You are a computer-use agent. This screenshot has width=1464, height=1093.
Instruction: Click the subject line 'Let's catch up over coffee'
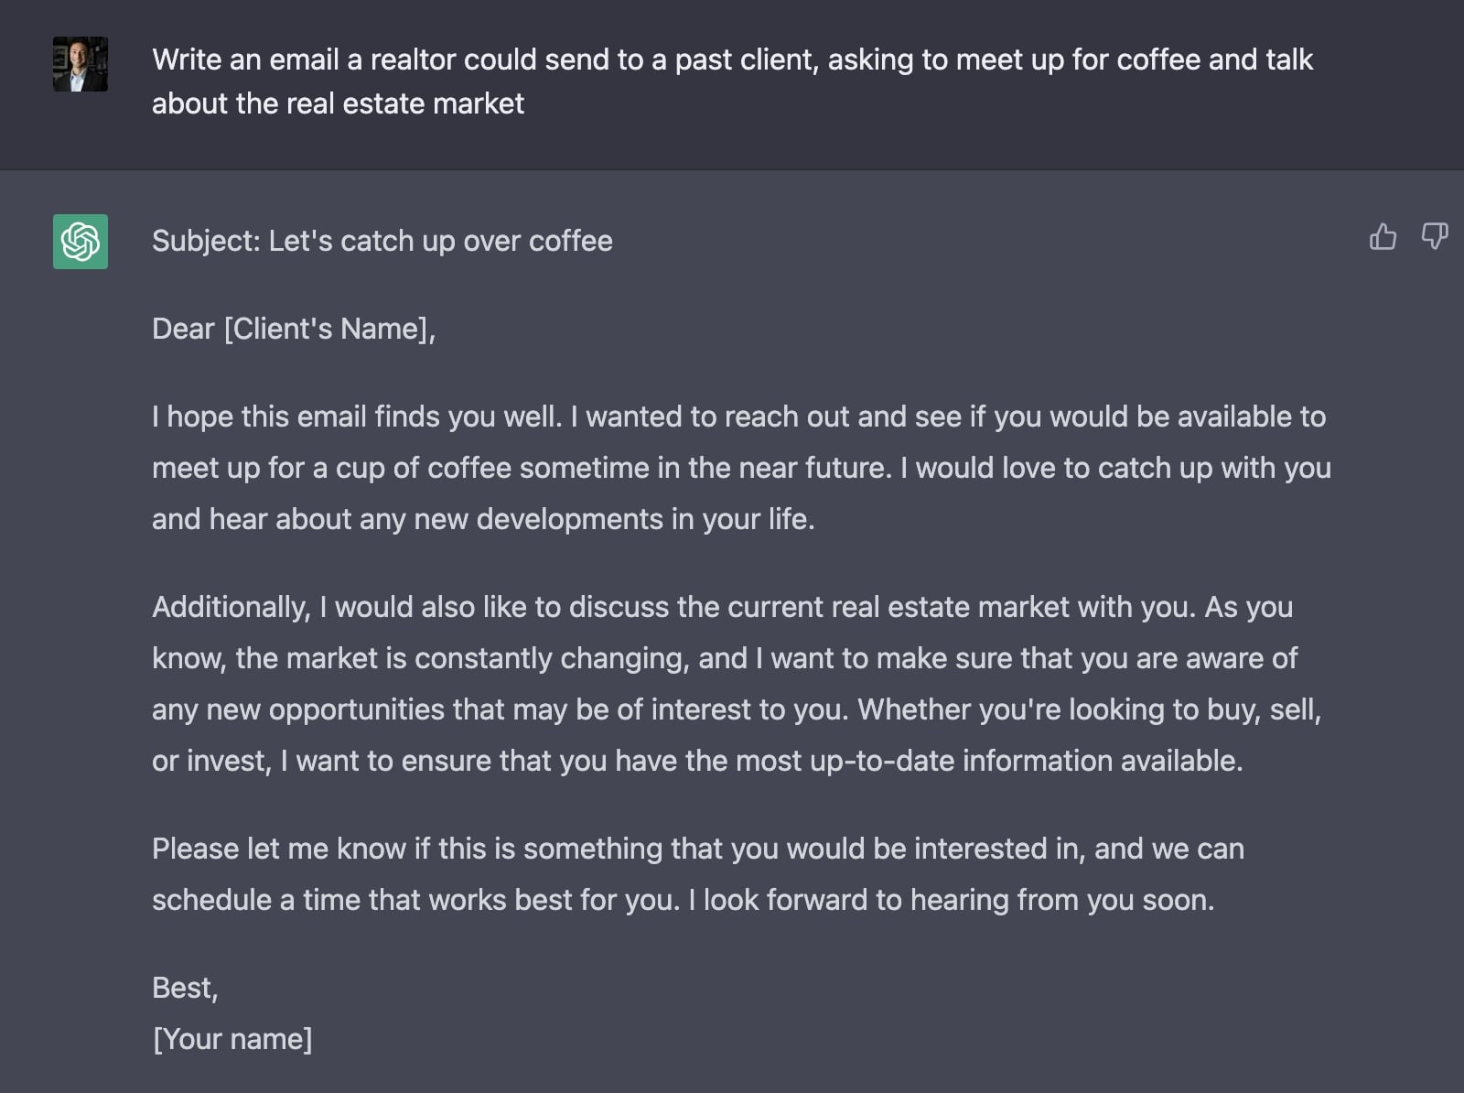pyautogui.click(x=382, y=241)
